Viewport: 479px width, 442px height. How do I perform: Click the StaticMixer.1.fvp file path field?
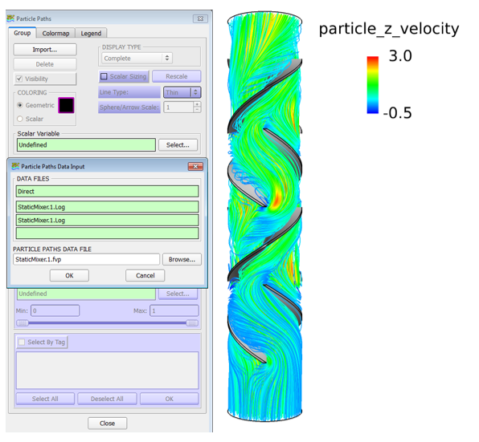87,259
